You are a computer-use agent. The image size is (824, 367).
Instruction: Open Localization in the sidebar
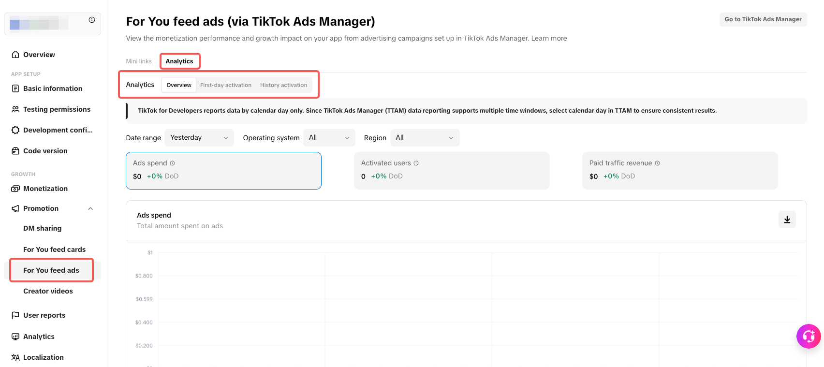[x=43, y=357]
